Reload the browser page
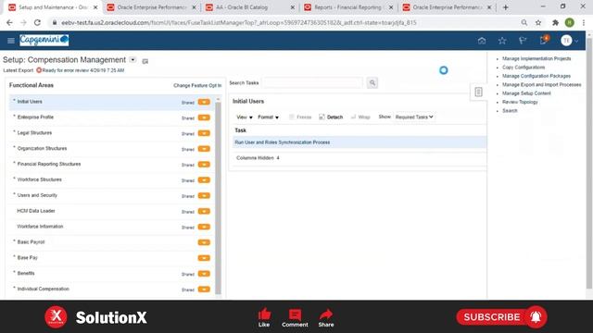Image resolution: width=593 pixels, height=333 pixels. click(37, 22)
